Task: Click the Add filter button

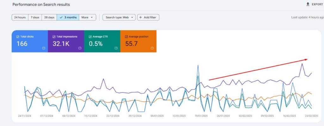Action: point(148,17)
